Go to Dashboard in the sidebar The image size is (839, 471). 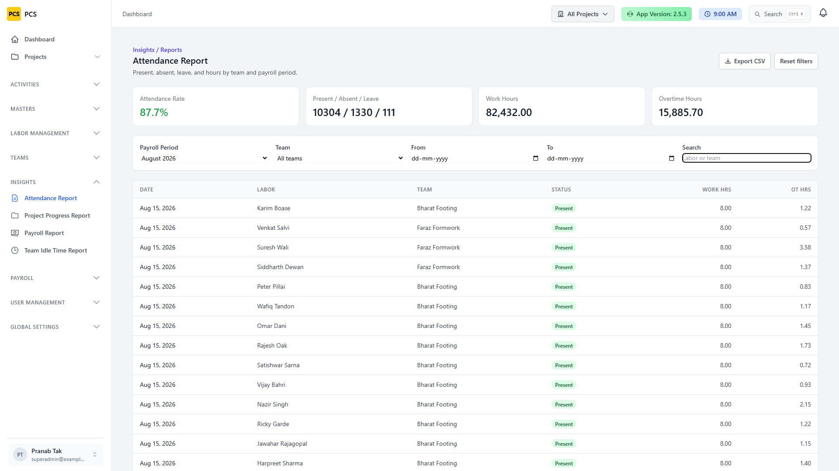coord(55,39)
